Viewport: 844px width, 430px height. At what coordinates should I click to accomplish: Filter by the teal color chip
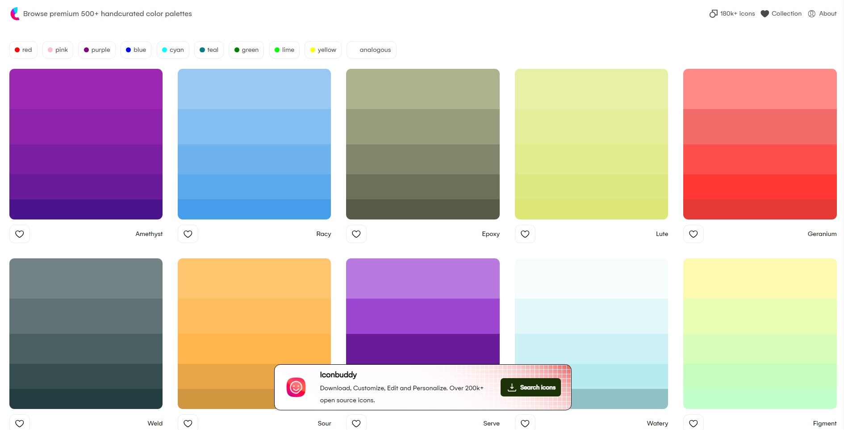(209, 50)
